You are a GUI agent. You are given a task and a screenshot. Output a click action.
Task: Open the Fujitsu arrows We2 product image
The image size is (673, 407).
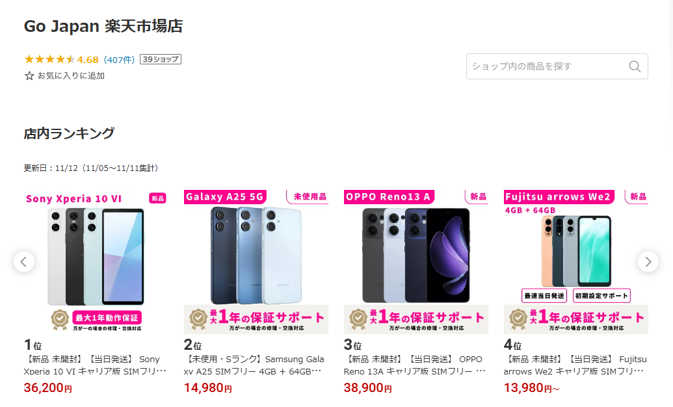576,262
